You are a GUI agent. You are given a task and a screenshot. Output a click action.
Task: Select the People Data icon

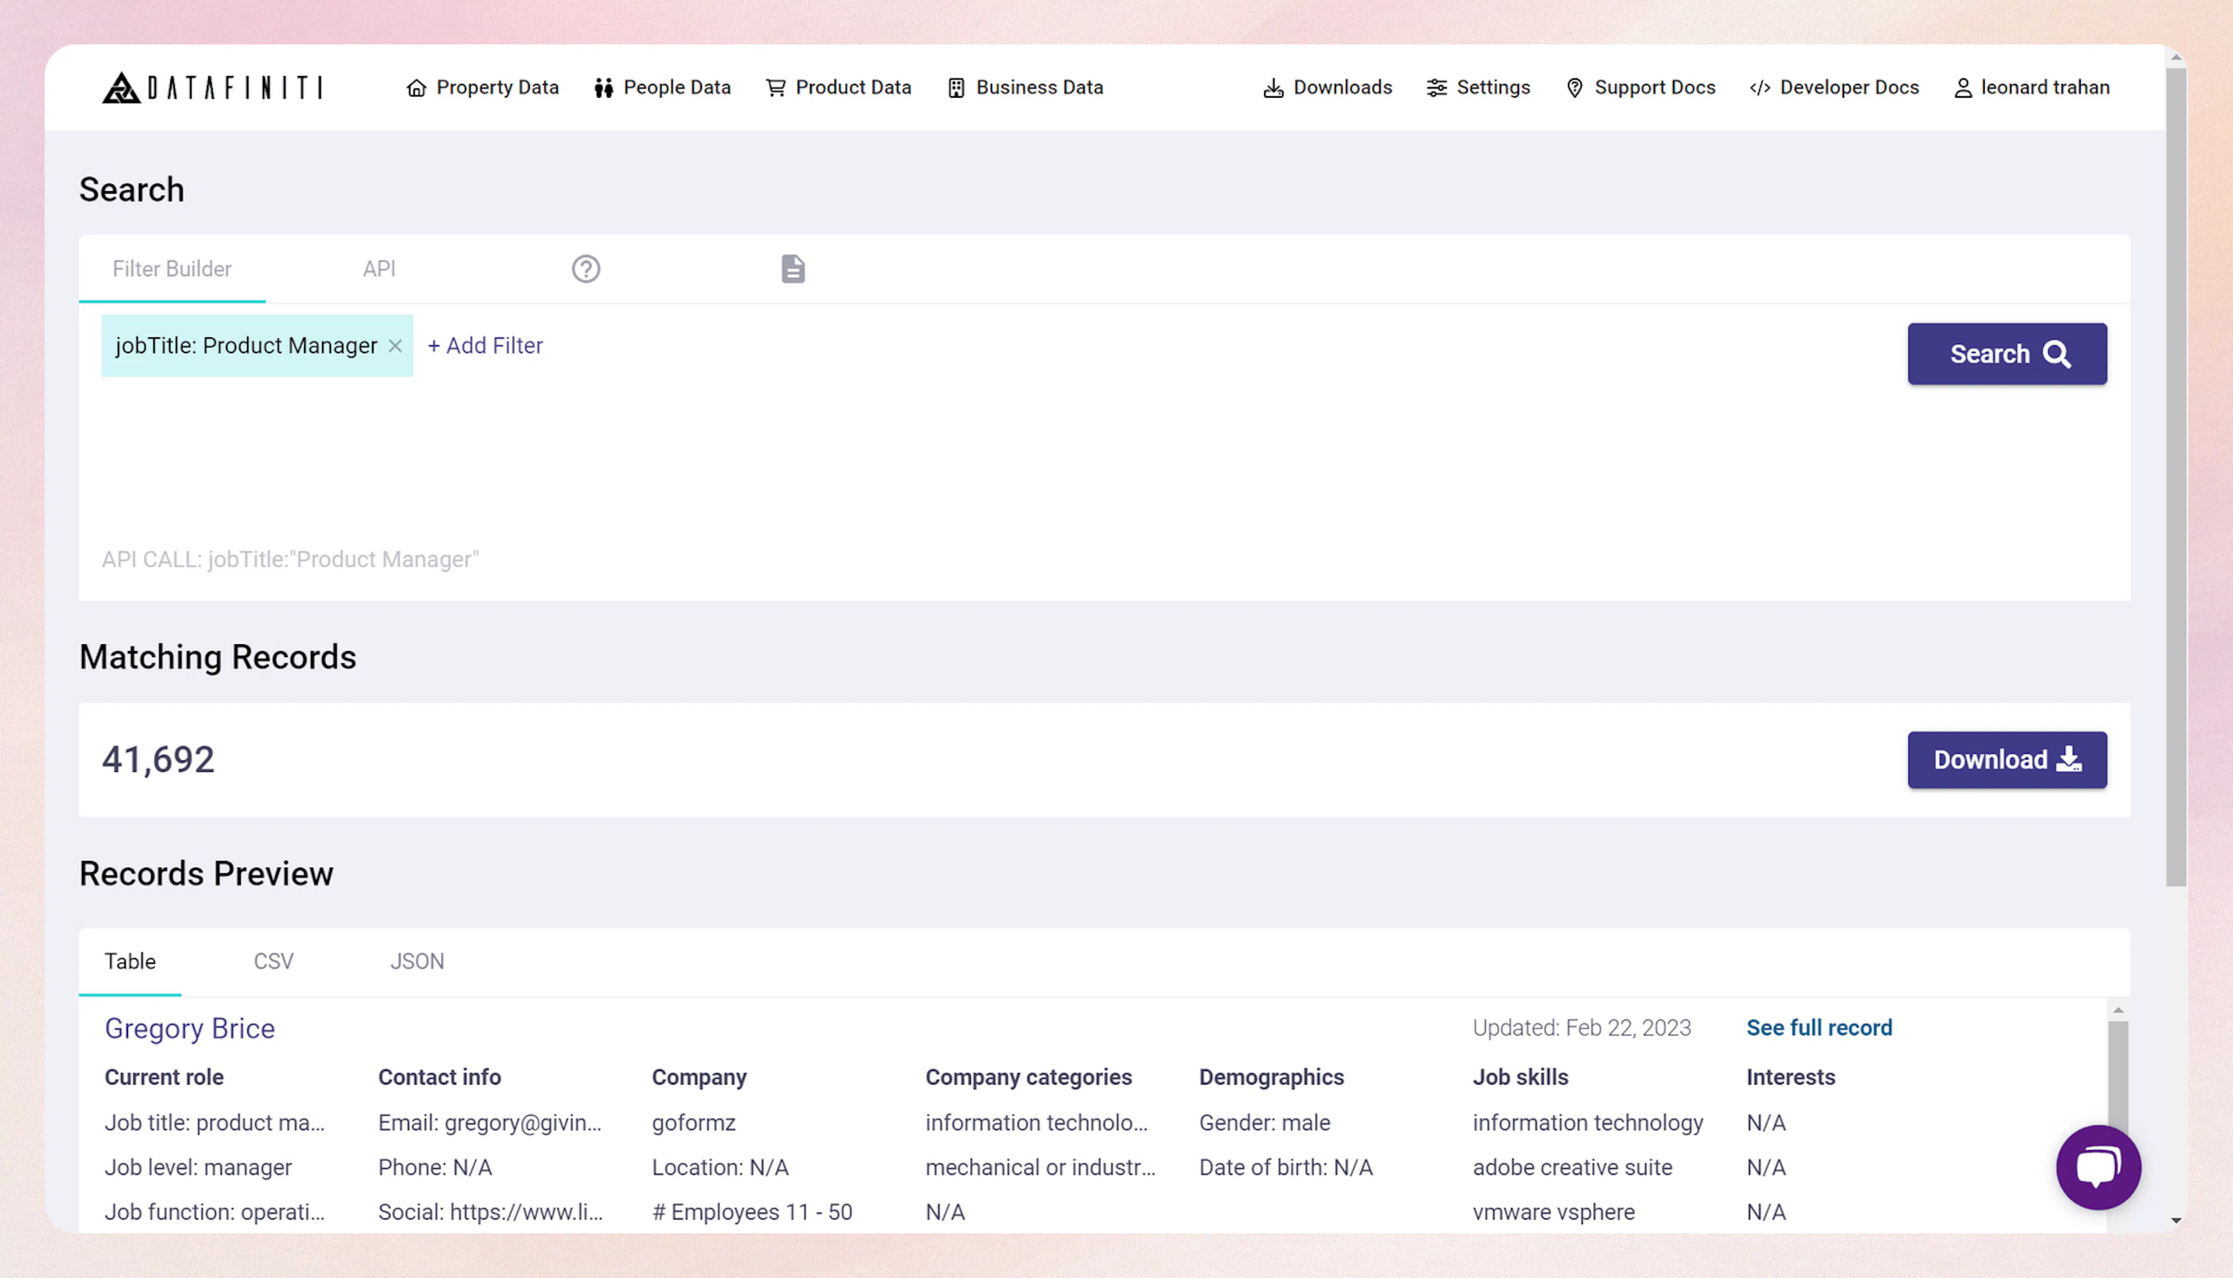pyautogui.click(x=604, y=87)
